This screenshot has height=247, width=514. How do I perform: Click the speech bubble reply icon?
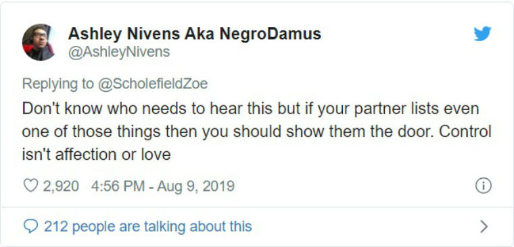pos(31,226)
